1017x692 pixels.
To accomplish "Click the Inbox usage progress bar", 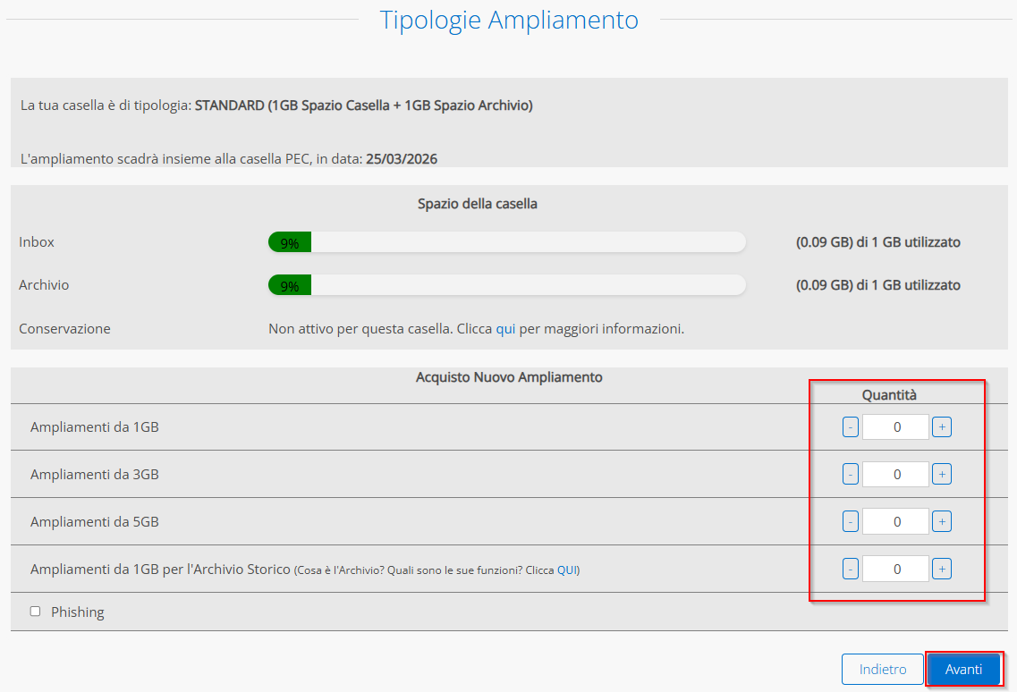I will 506,242.
